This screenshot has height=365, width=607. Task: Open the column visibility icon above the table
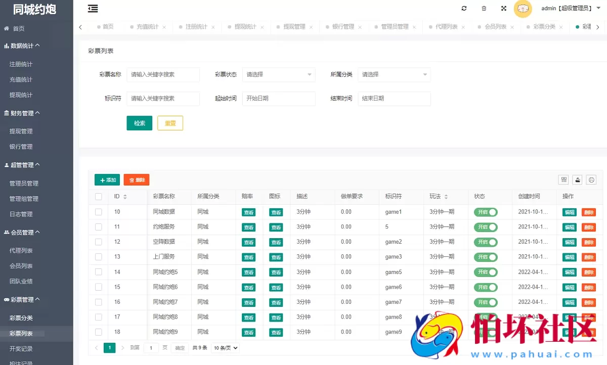point(563,179)
